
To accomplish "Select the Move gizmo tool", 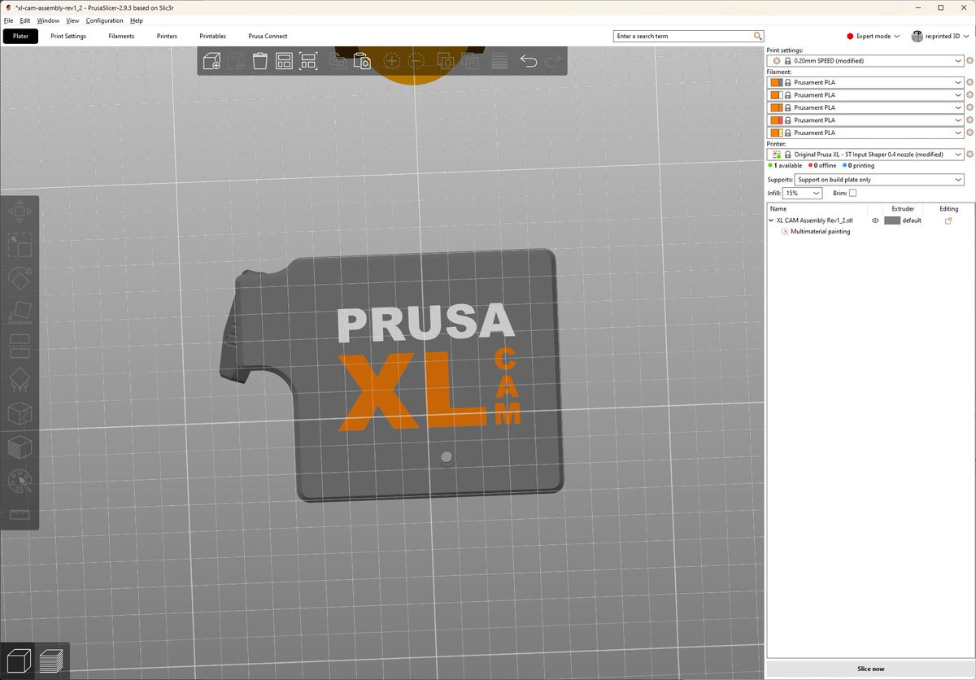I will pos(20,211).
